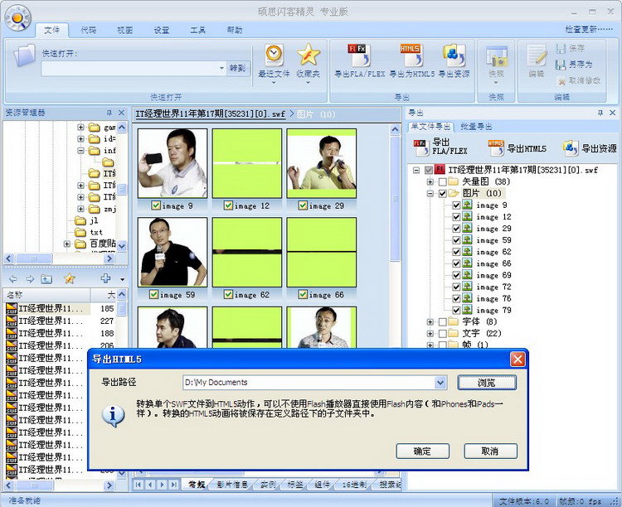Click the 快照 snapshot camera icon

point(496,58)
